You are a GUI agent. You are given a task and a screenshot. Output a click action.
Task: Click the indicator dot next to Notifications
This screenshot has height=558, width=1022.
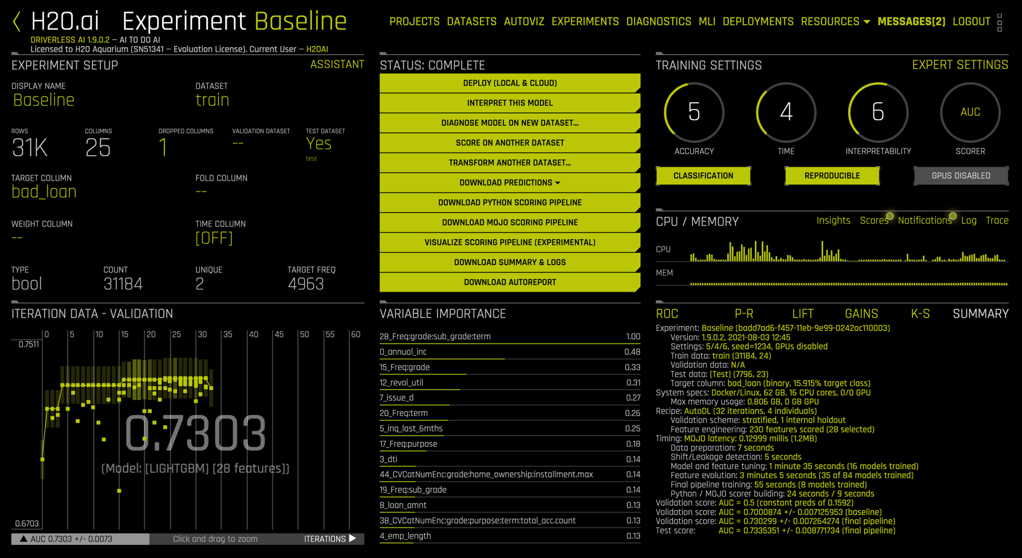(x=952, y=216)
